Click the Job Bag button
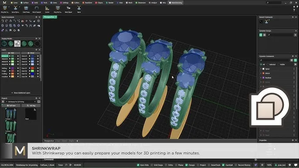Image resolution: width=299 pixels, height=168 pixels. tap(31, 105)
